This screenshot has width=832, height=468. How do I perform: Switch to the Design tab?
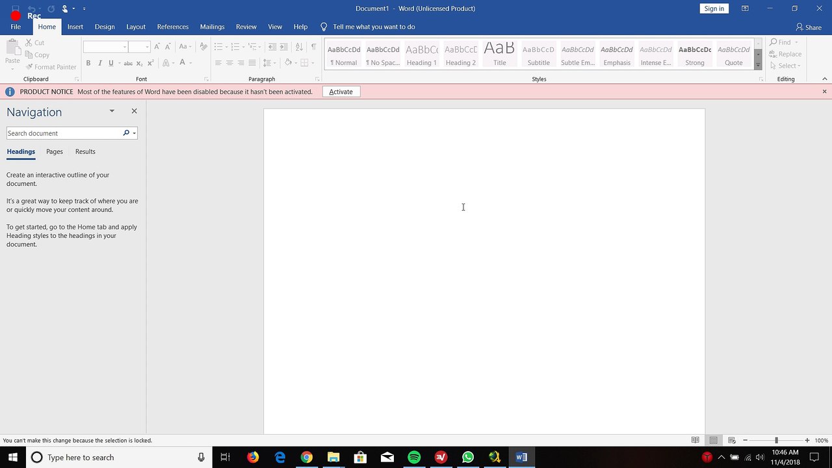(x=105, y=27)
